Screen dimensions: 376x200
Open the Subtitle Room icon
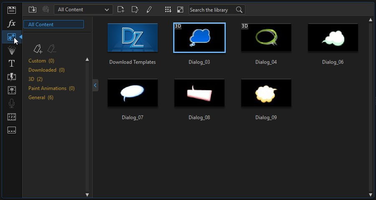pyautogui.click(x=12, y=130)
